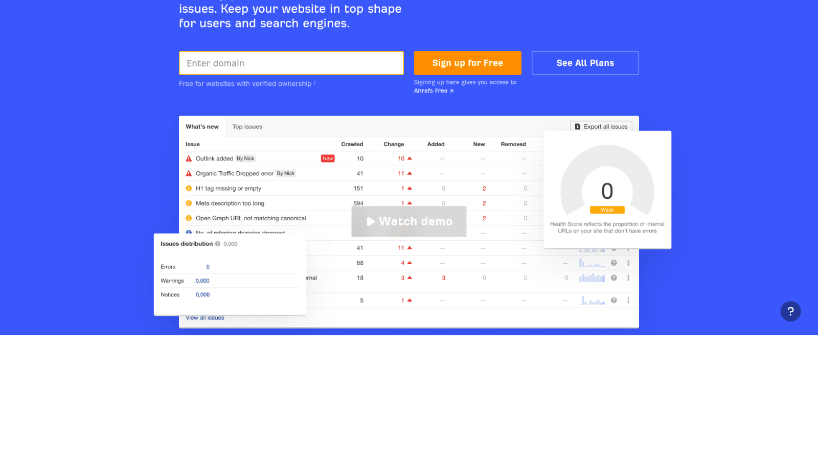Viewport: 818px width, 460px height.
Task: Click the warning icon beside H1 tag missing
Action: click(x=189, y=188)
